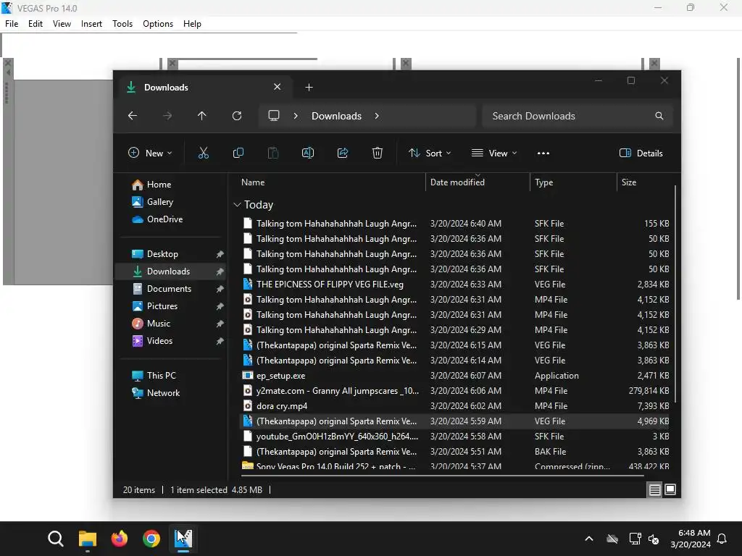This screenshot has width=742, height=556.
Task: Click the Copy icon in Explorer toolbar
Action: click(x=238, y=153)
